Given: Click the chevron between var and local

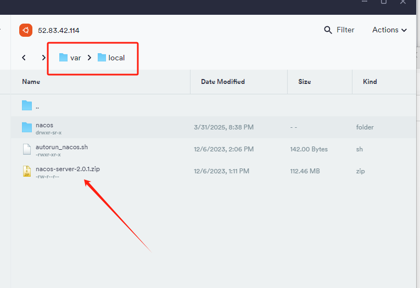Looking at the screenshot, I should coord(89,58).
